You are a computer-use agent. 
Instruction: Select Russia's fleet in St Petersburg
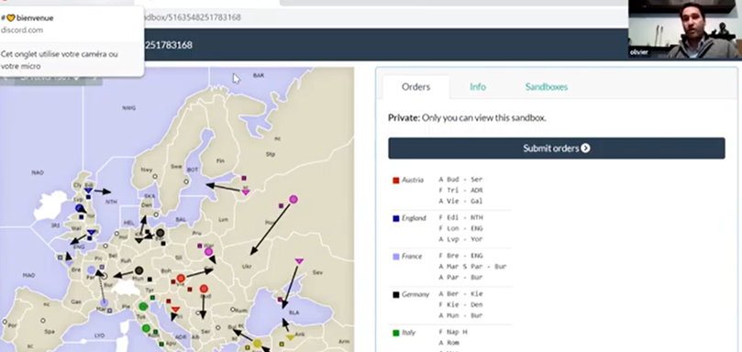pyautogui.click(x=246, y=192)
